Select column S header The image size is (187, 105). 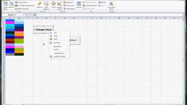click(x=174, y=18)
